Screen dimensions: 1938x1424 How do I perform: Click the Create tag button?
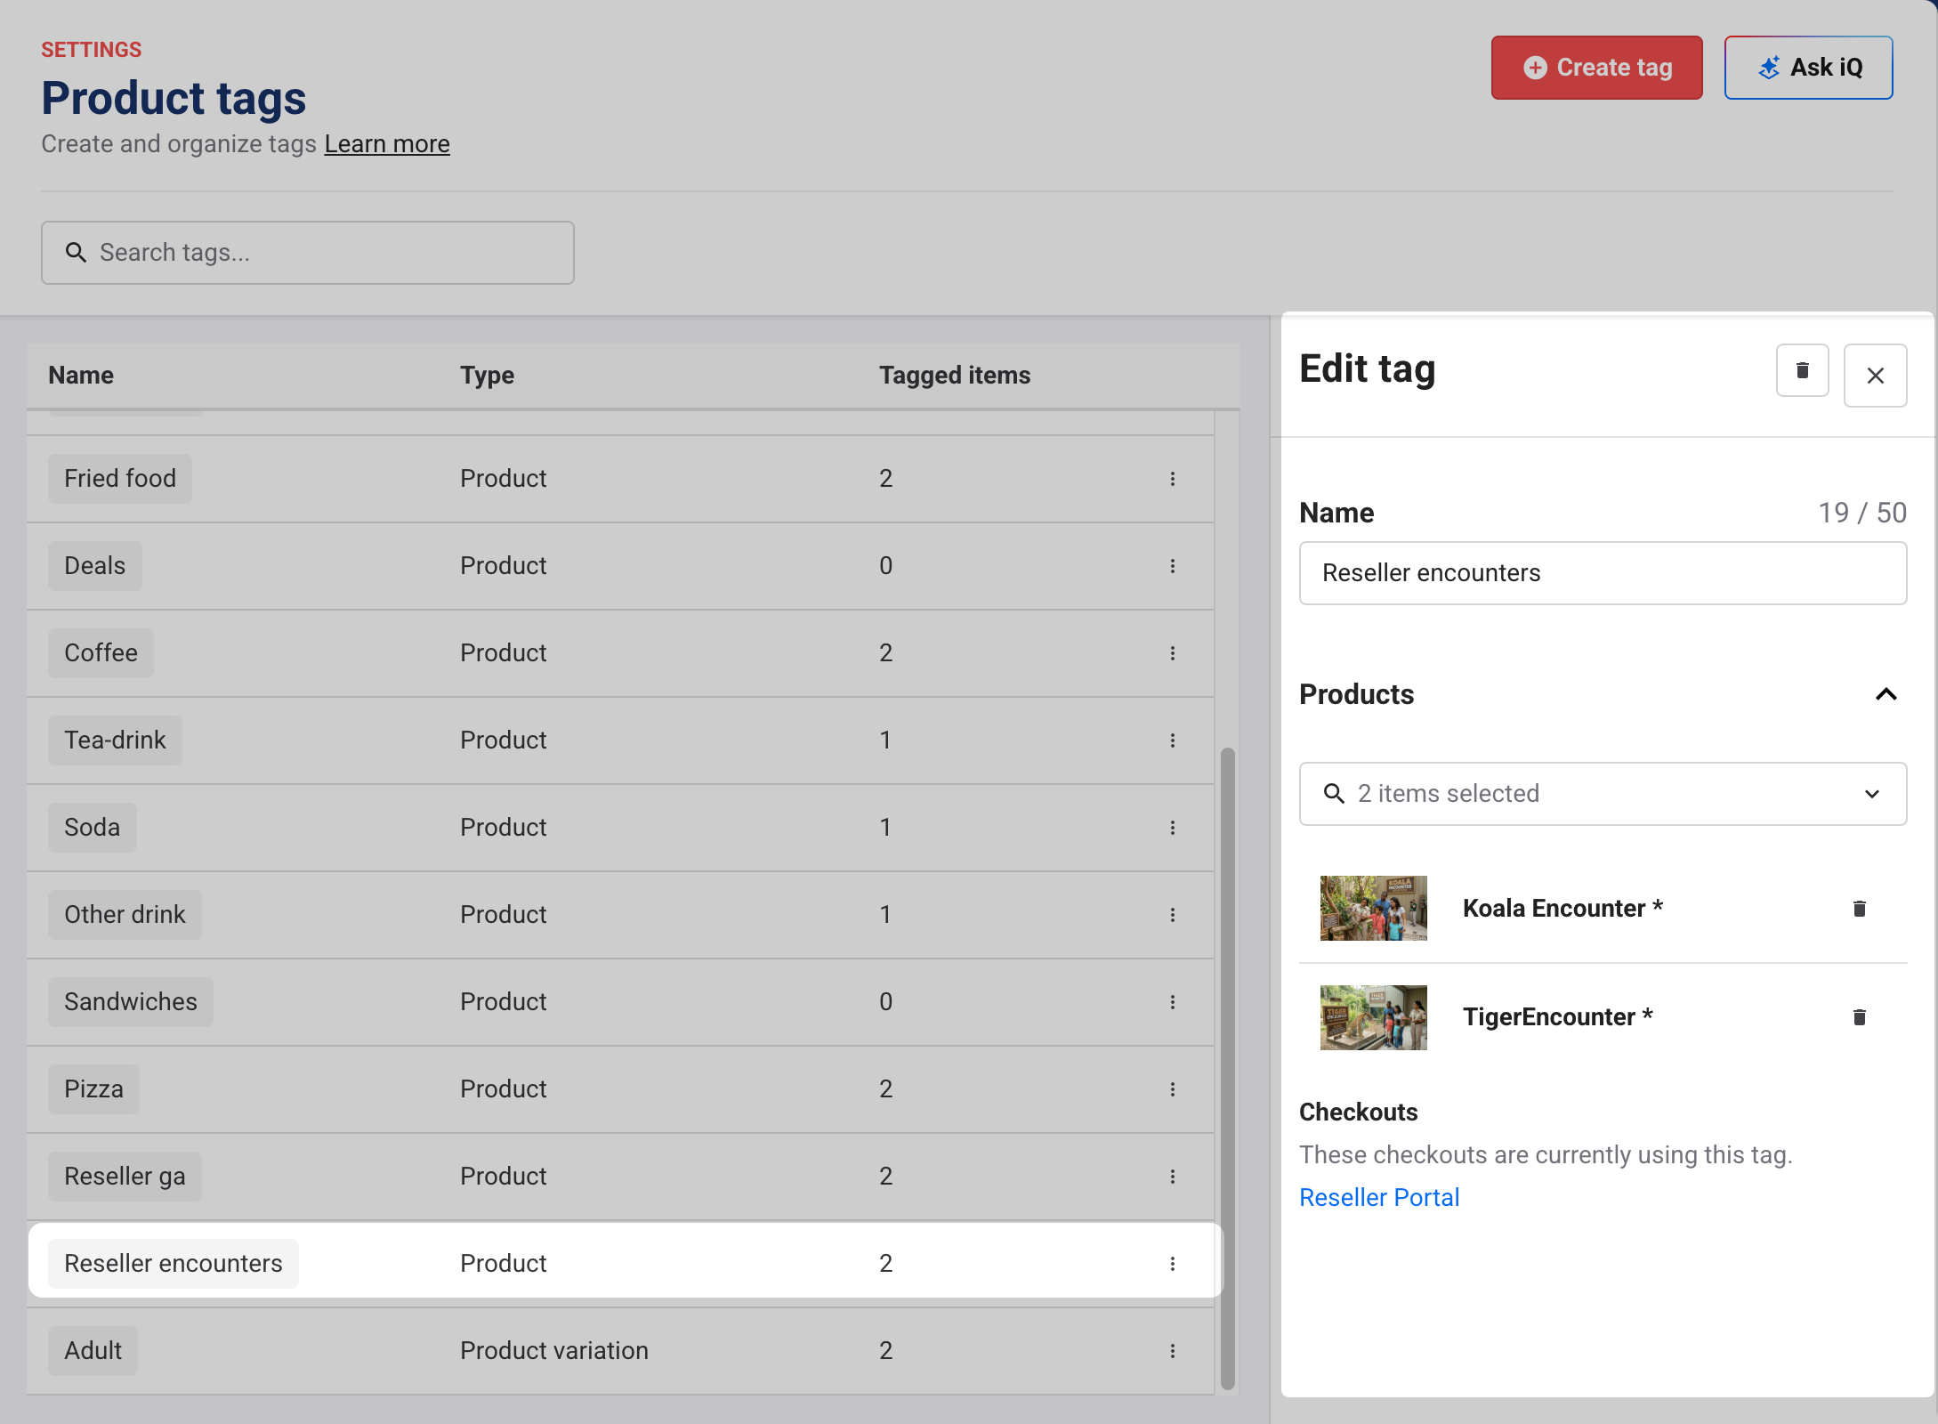click(1597, 68)
